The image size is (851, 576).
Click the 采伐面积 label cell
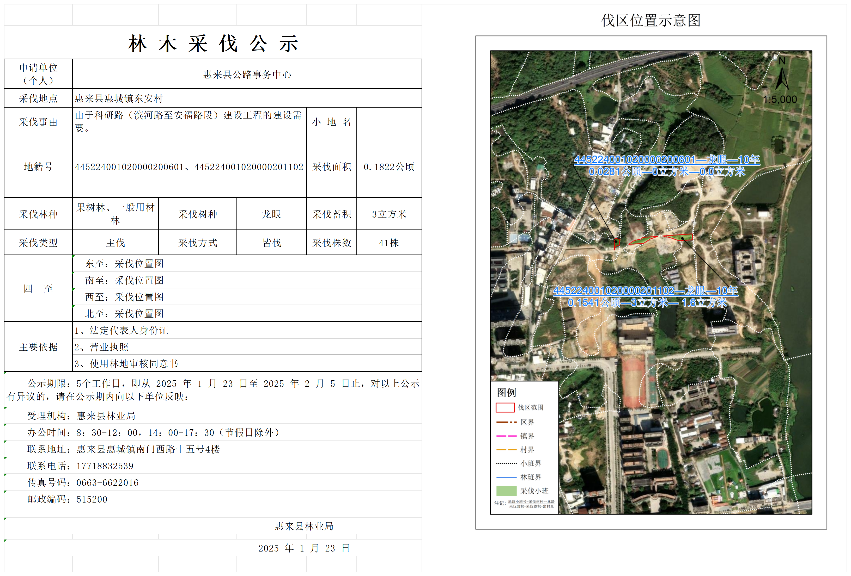click(332, 167)
